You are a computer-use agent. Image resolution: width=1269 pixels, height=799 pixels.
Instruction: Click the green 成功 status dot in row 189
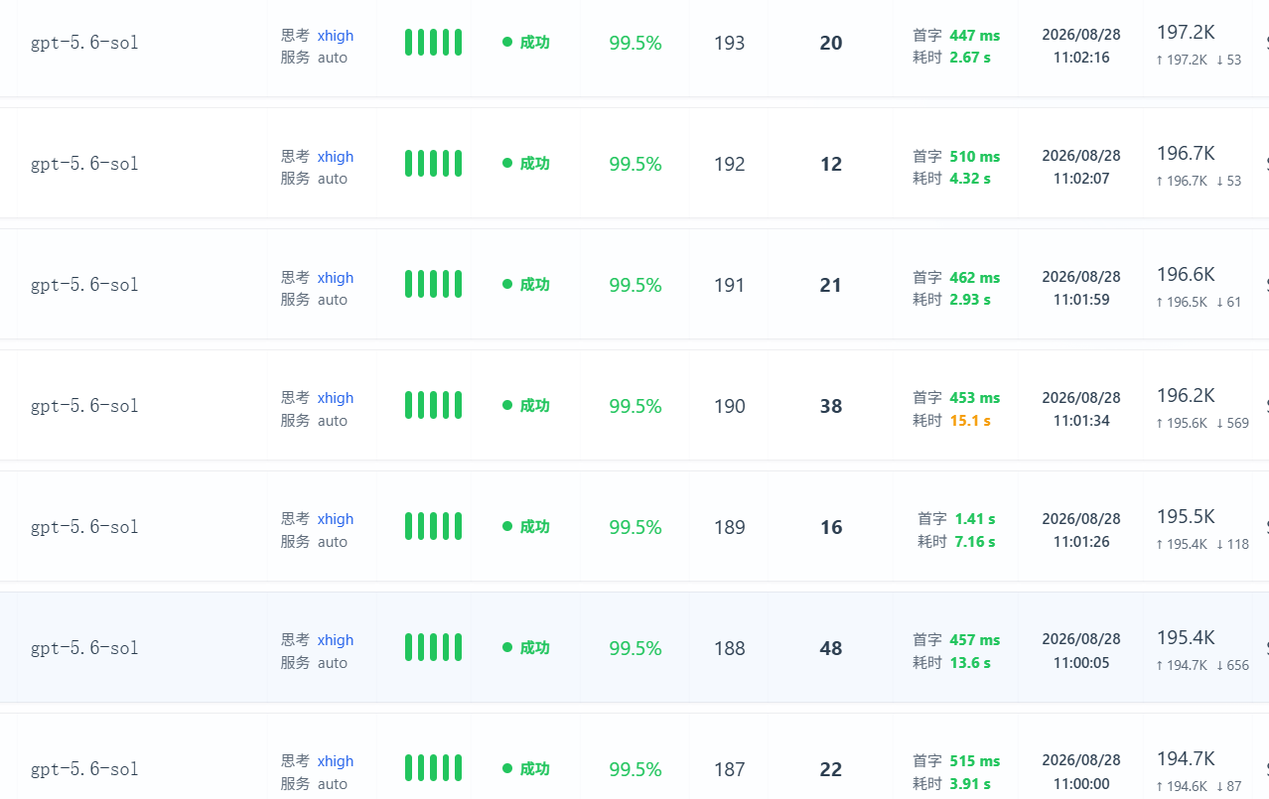pos(507,527)
